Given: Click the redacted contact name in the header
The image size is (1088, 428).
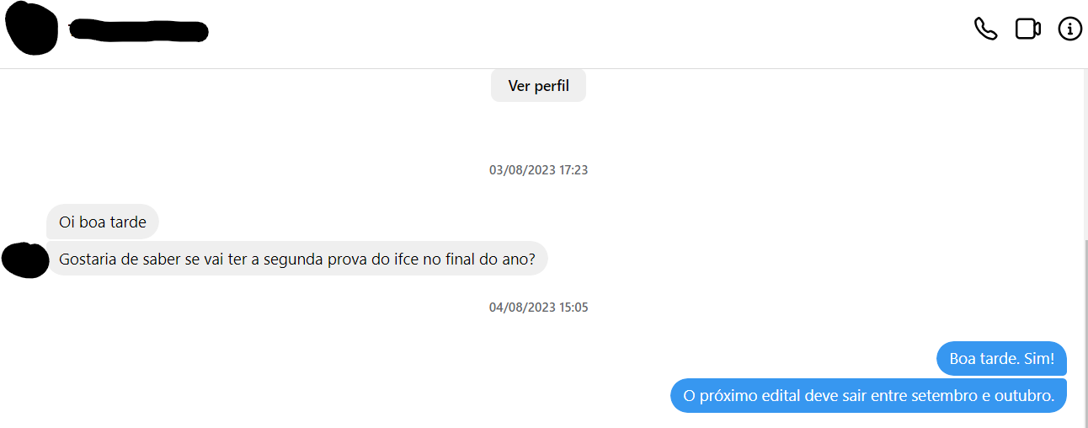Looking at the screenshot, I should (x=139, y=31).
